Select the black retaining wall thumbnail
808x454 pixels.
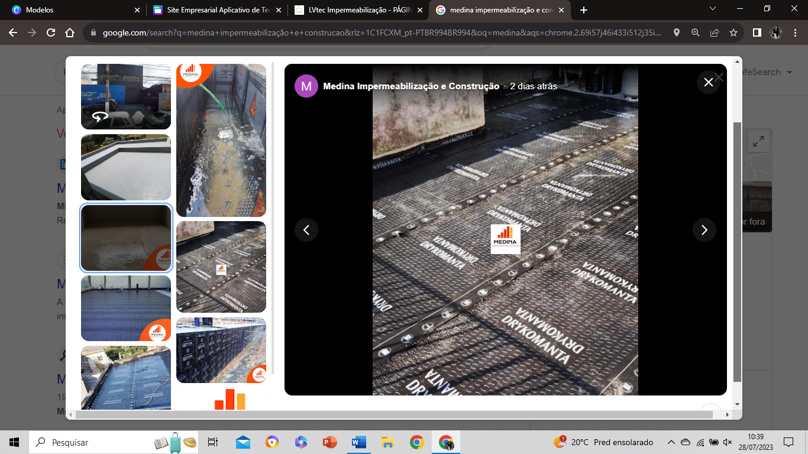coord(221,350)
